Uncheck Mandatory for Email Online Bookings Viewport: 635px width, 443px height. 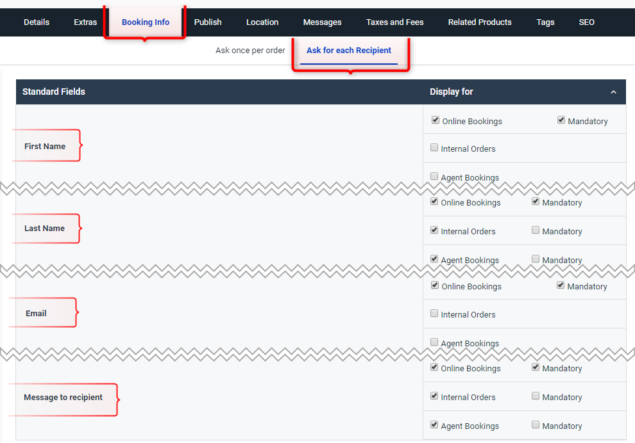click(561, 285)
